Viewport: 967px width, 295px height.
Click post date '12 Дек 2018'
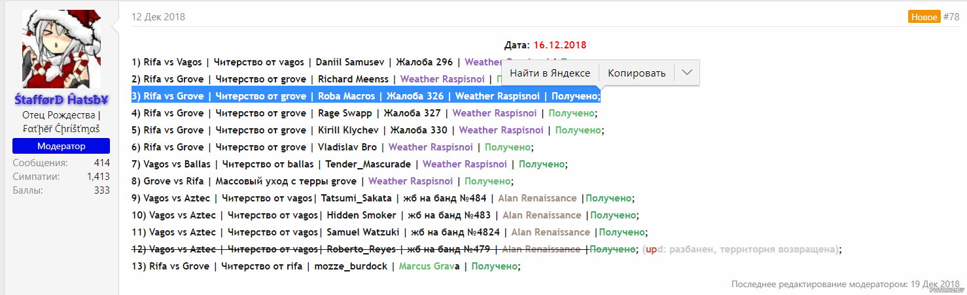click(158, 17)
